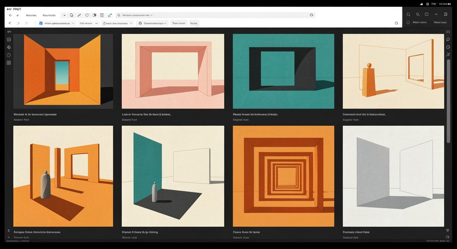Click the first right chevron in second row
This screenshot has width=457, height=249.
coord(18,23)
